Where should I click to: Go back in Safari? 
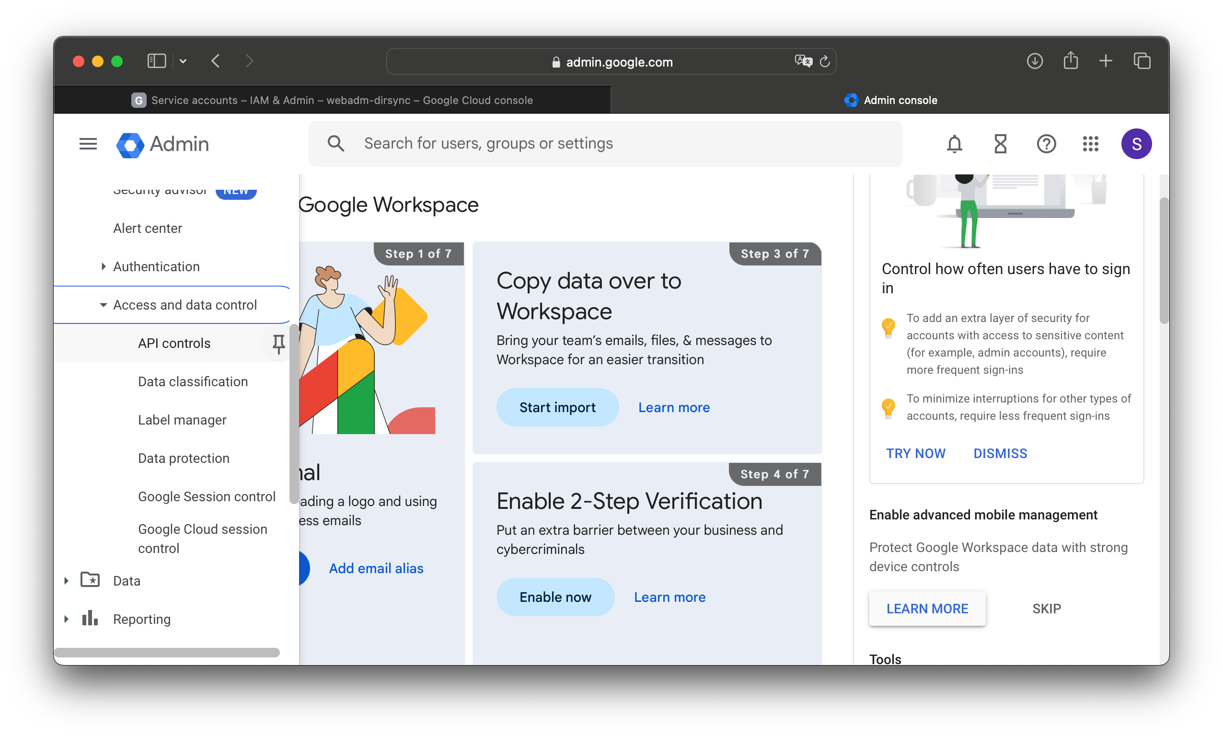[215, 61]
